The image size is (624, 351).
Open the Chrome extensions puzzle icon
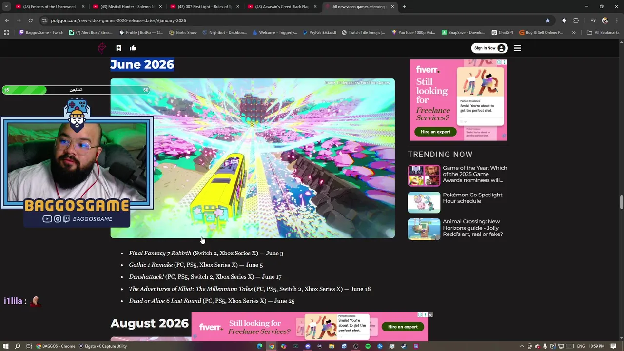click(x=576, y=20)
